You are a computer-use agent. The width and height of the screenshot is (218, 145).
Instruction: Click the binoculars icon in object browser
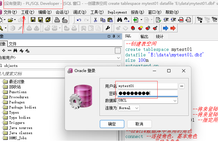point(15,51)
